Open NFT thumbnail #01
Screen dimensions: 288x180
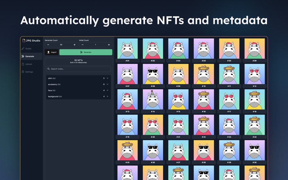[x=127, y=49]
